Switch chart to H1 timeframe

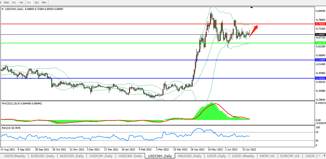[14, 2]
